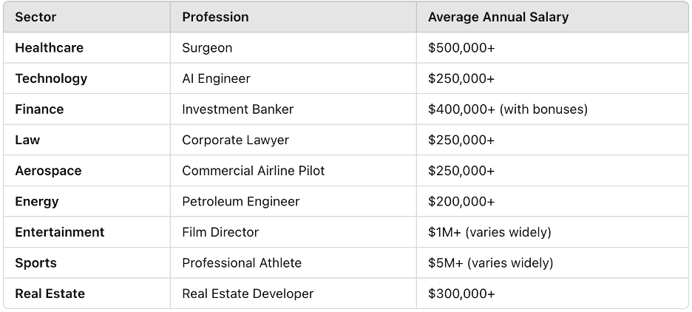Click the Commercial Airline Pilot cell

coord(253,171)
